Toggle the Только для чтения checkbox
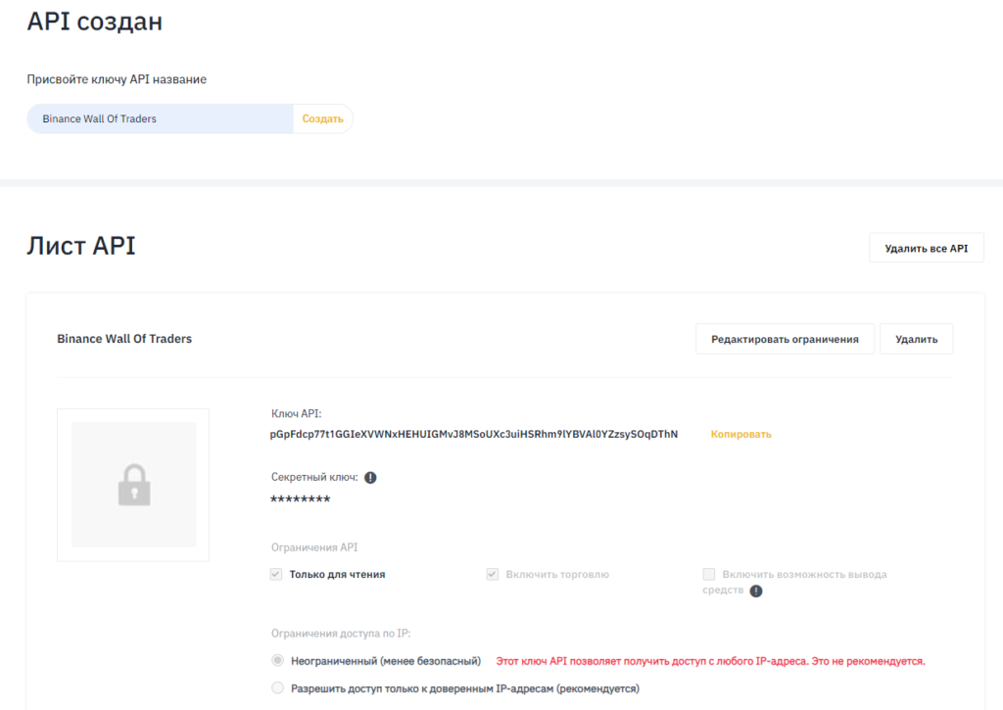The height and width of the screenshot is (710, 1003). click(x=276, y=574)
